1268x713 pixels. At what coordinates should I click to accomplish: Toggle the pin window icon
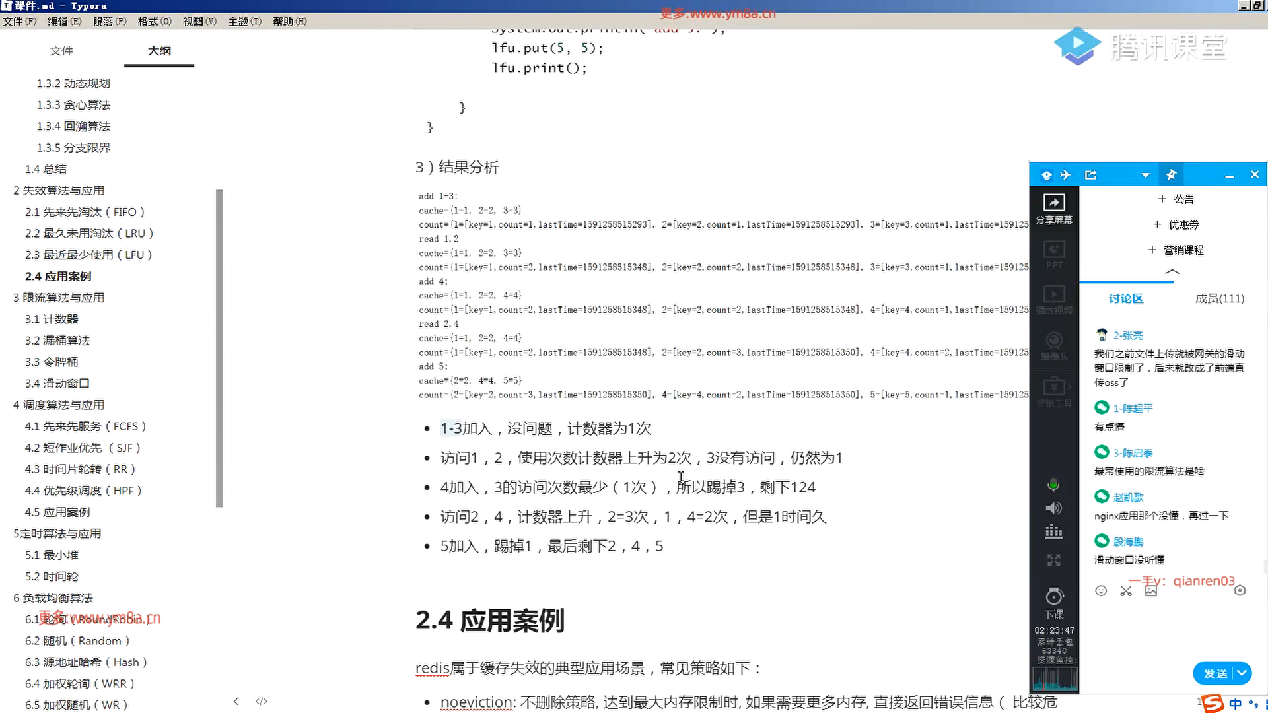[1171, 175]
